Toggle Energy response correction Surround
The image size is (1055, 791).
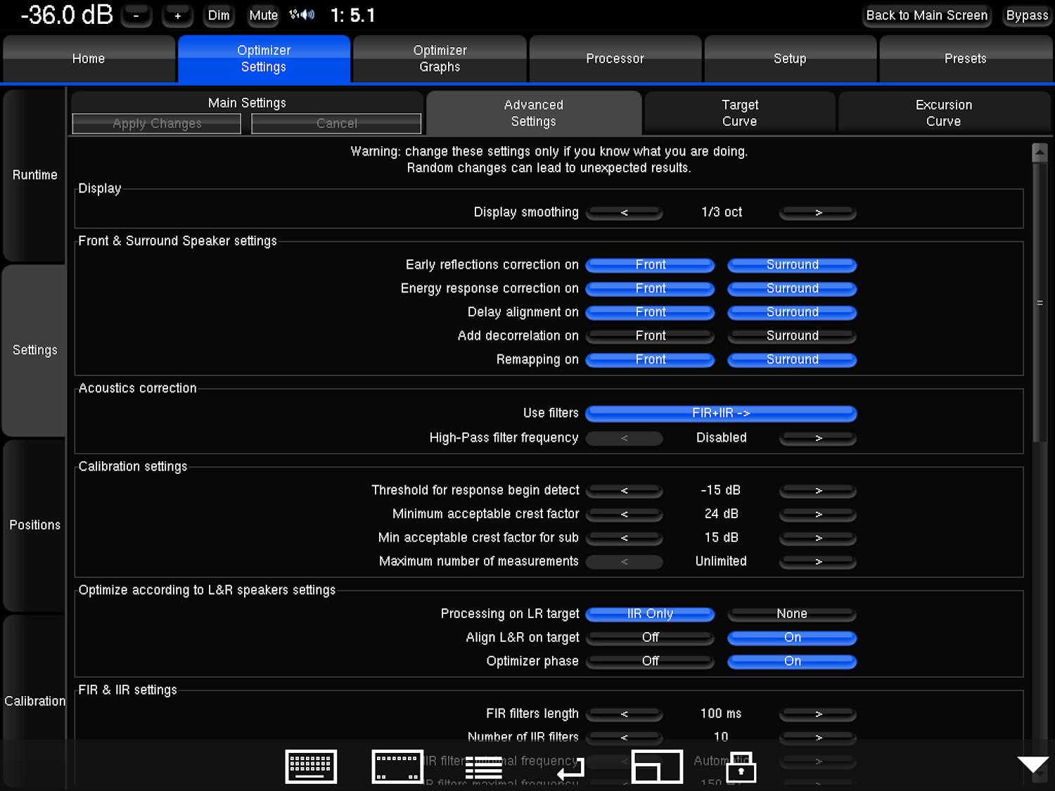coord(792,288)
